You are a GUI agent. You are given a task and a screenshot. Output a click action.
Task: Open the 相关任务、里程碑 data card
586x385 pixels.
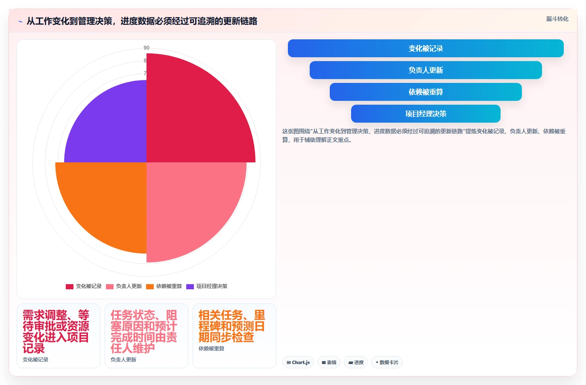[234, 336]
